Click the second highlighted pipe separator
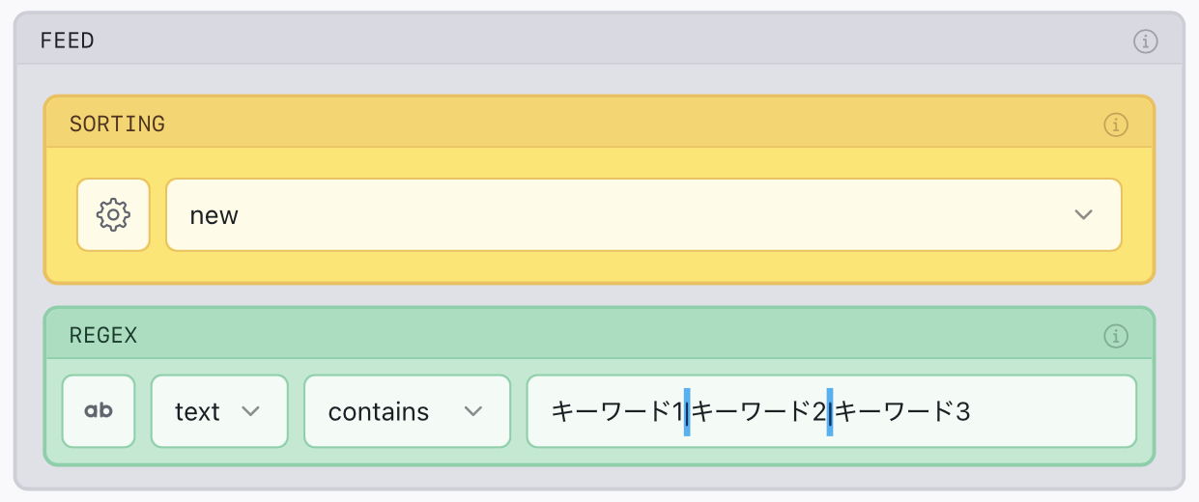This screenshot has width=1199, height=502. click(x=830, y=412)
